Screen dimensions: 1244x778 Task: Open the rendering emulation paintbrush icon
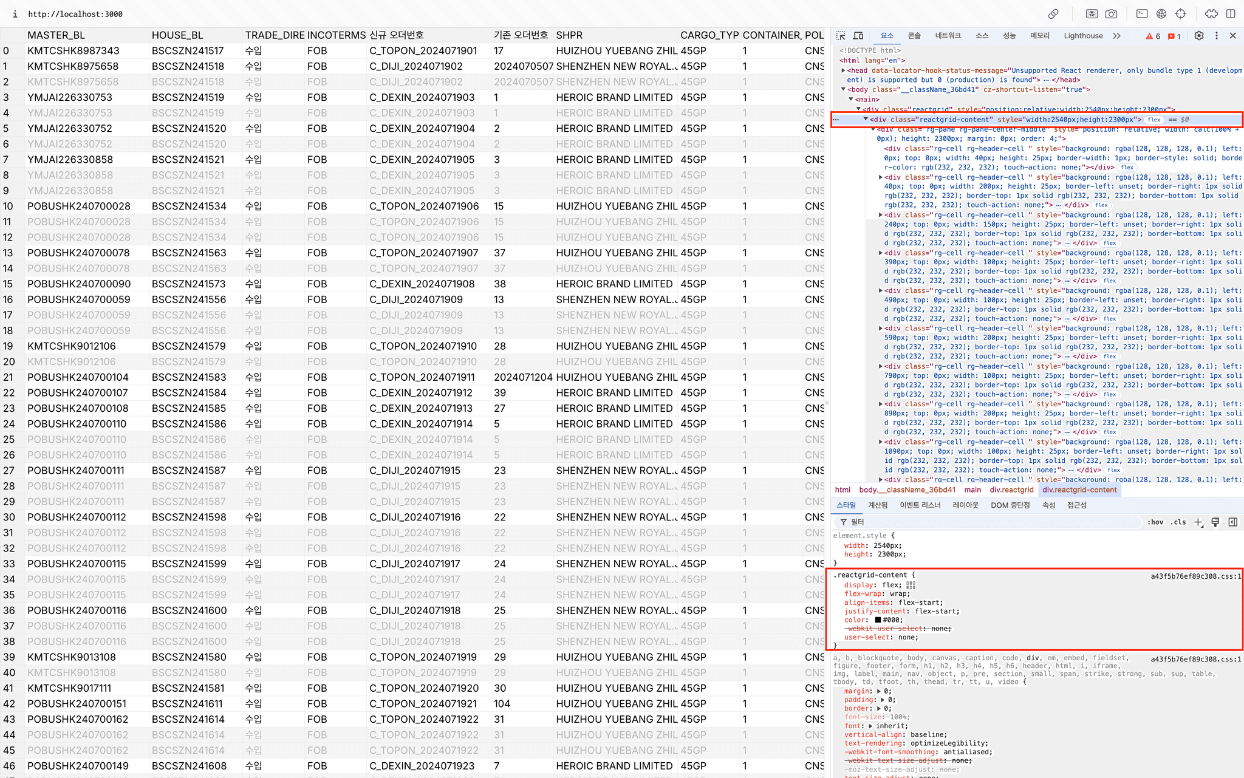pyautogui.click(x=1215, y=522)
